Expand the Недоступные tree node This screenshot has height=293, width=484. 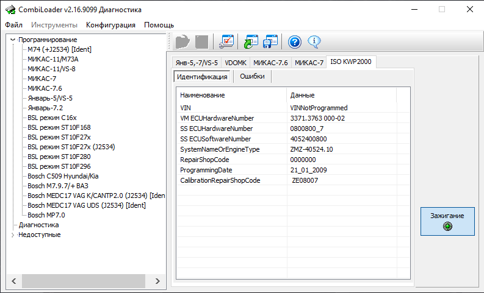pos(13,235)
